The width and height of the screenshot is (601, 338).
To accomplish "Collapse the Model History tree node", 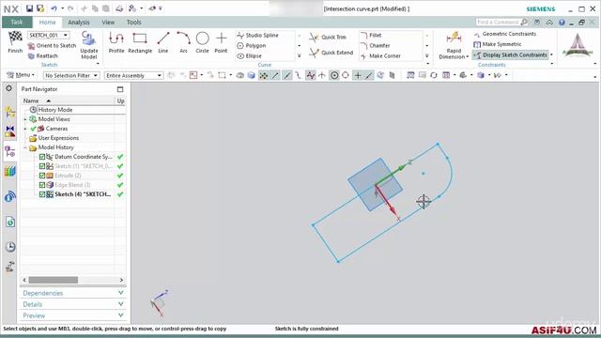I will click(x=25, y=147).
